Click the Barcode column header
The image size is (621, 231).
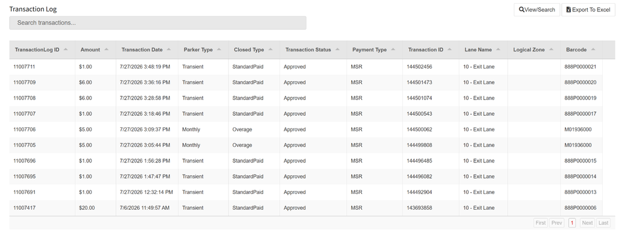click(581, 50)
